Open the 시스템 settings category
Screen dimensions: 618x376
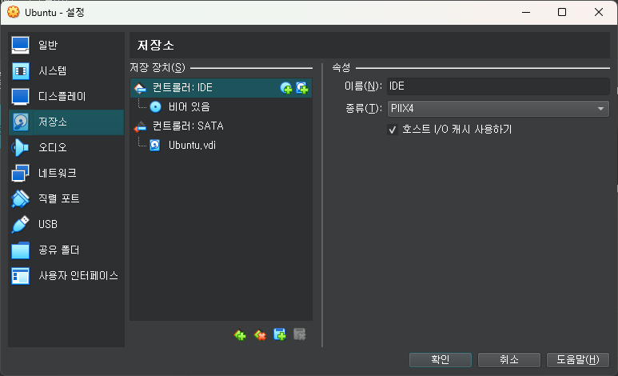click(x=66, y=71)
